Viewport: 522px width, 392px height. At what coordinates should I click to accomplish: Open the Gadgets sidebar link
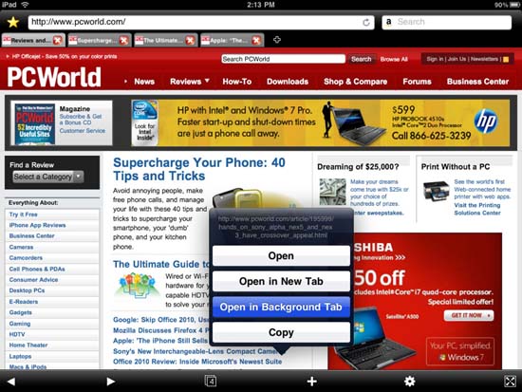click(20, 312)
